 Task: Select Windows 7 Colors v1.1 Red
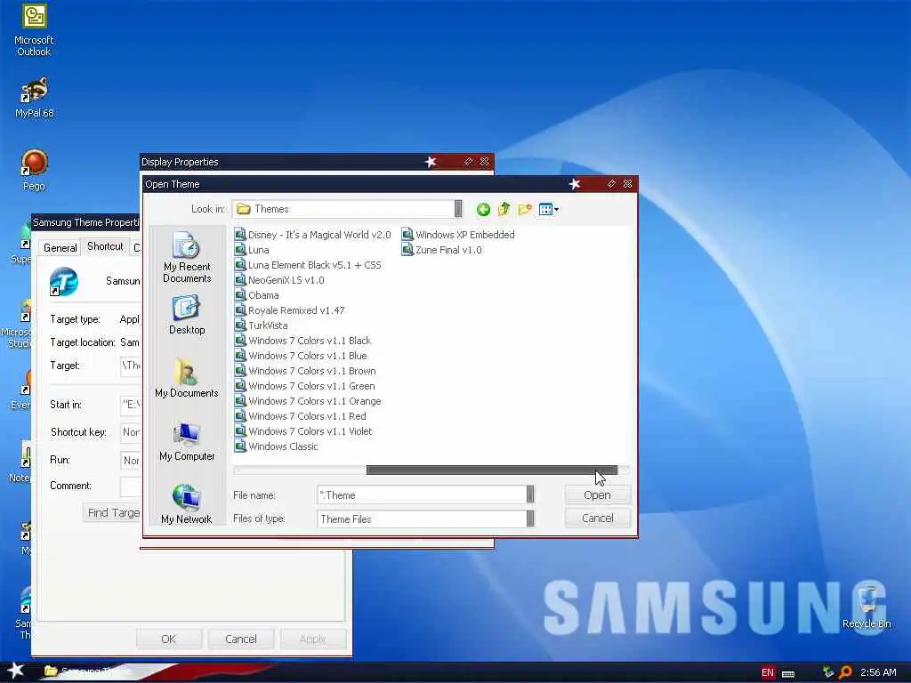pyautogui.click(x=301, y=416)
